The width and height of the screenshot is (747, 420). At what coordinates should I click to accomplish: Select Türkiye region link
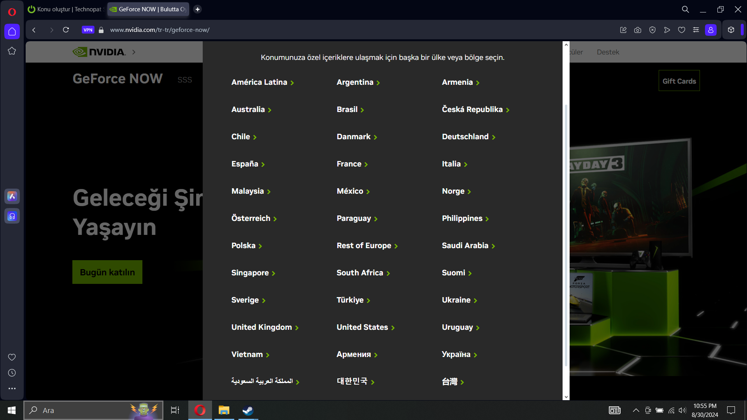point(350,300)
